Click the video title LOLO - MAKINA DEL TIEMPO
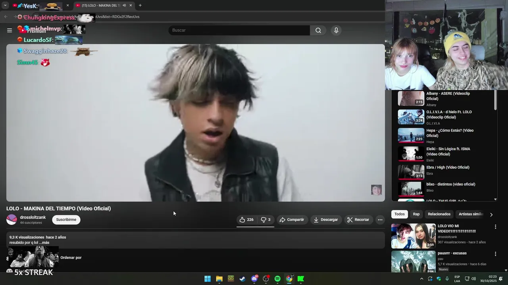 click(58, 209)
